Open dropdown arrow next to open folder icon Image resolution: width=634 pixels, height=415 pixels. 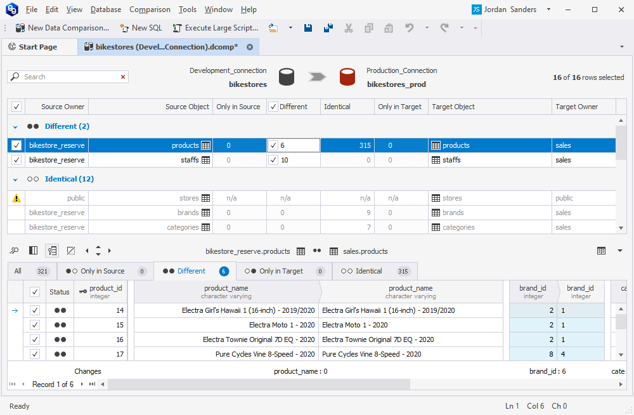point(290,28)
